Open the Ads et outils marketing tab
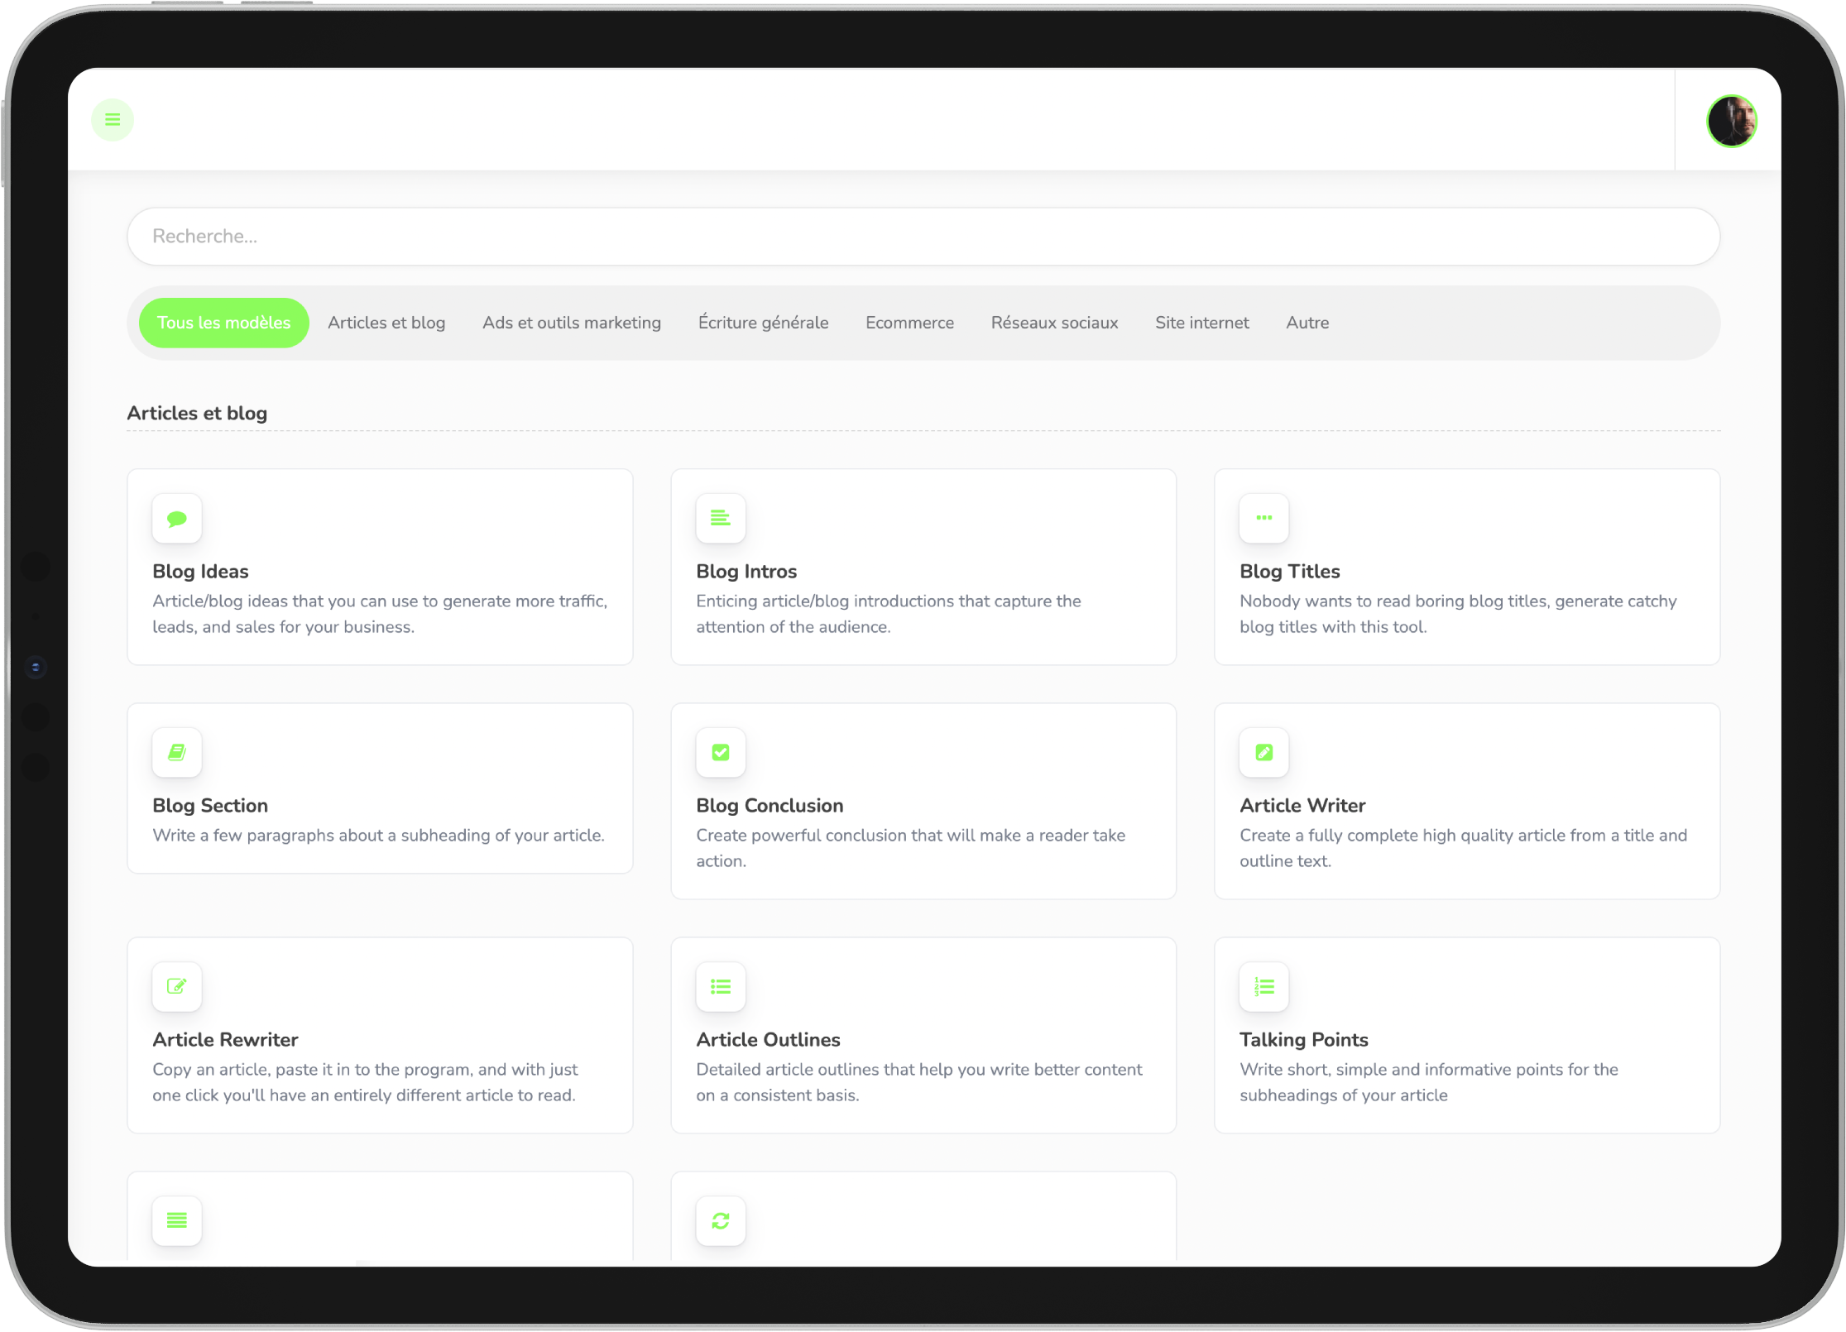Viewport: 1846px width, 1332px height. pos(572,323)
